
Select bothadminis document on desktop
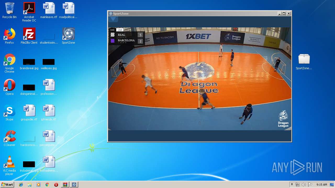coord(49,164)
